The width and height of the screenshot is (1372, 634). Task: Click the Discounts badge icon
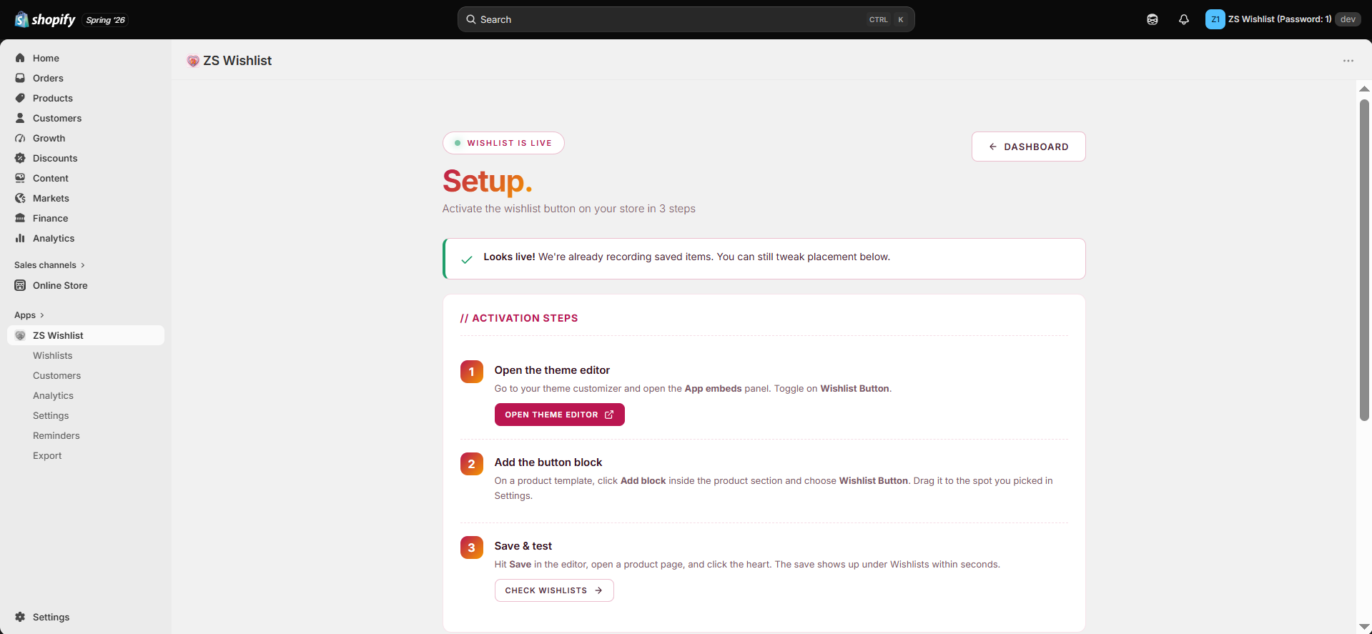click(20, 158)
